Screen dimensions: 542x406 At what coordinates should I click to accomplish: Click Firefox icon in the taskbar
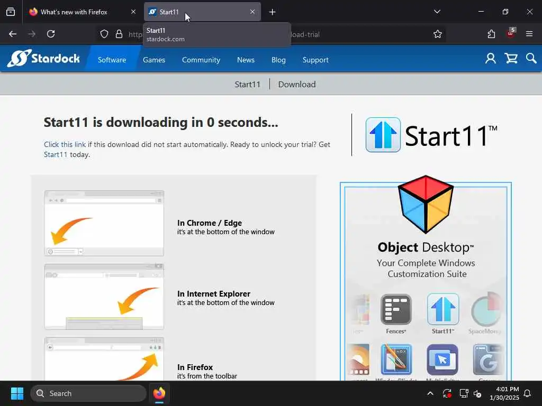click(159, 393)
